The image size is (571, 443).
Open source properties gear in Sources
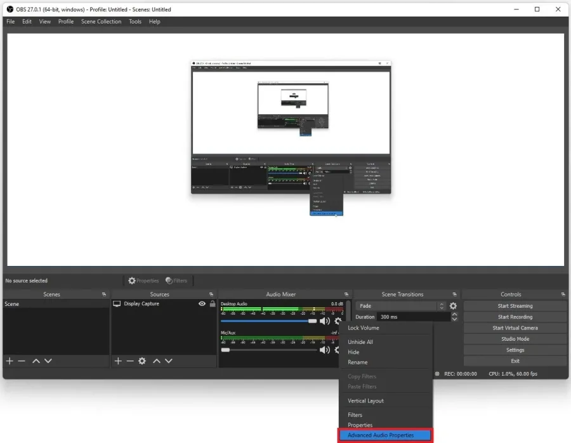pos(142,360)
